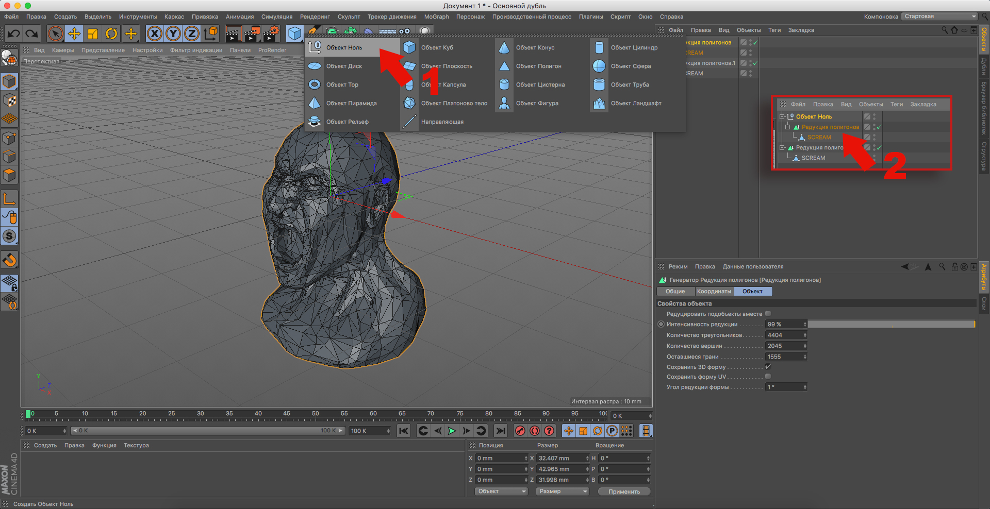Open the Компоновка Стартовая layout dropdown
This screenshot has height=509, width=990.
(939, 16)
